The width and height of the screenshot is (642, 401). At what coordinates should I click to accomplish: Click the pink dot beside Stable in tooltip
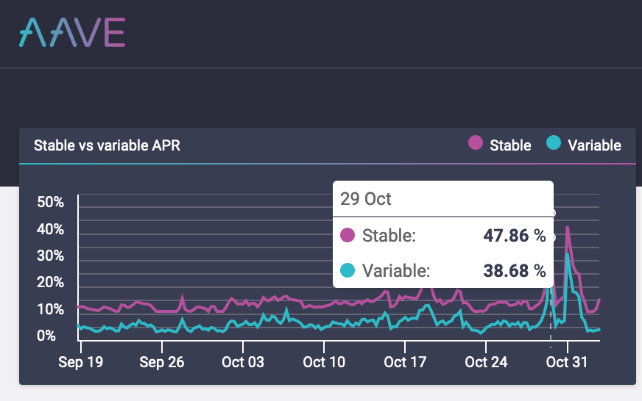(x=348, y=236)
